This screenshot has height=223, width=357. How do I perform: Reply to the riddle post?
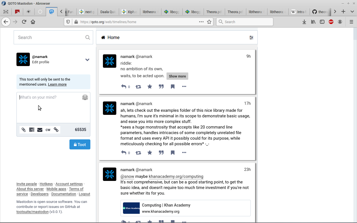pos(124,87)
